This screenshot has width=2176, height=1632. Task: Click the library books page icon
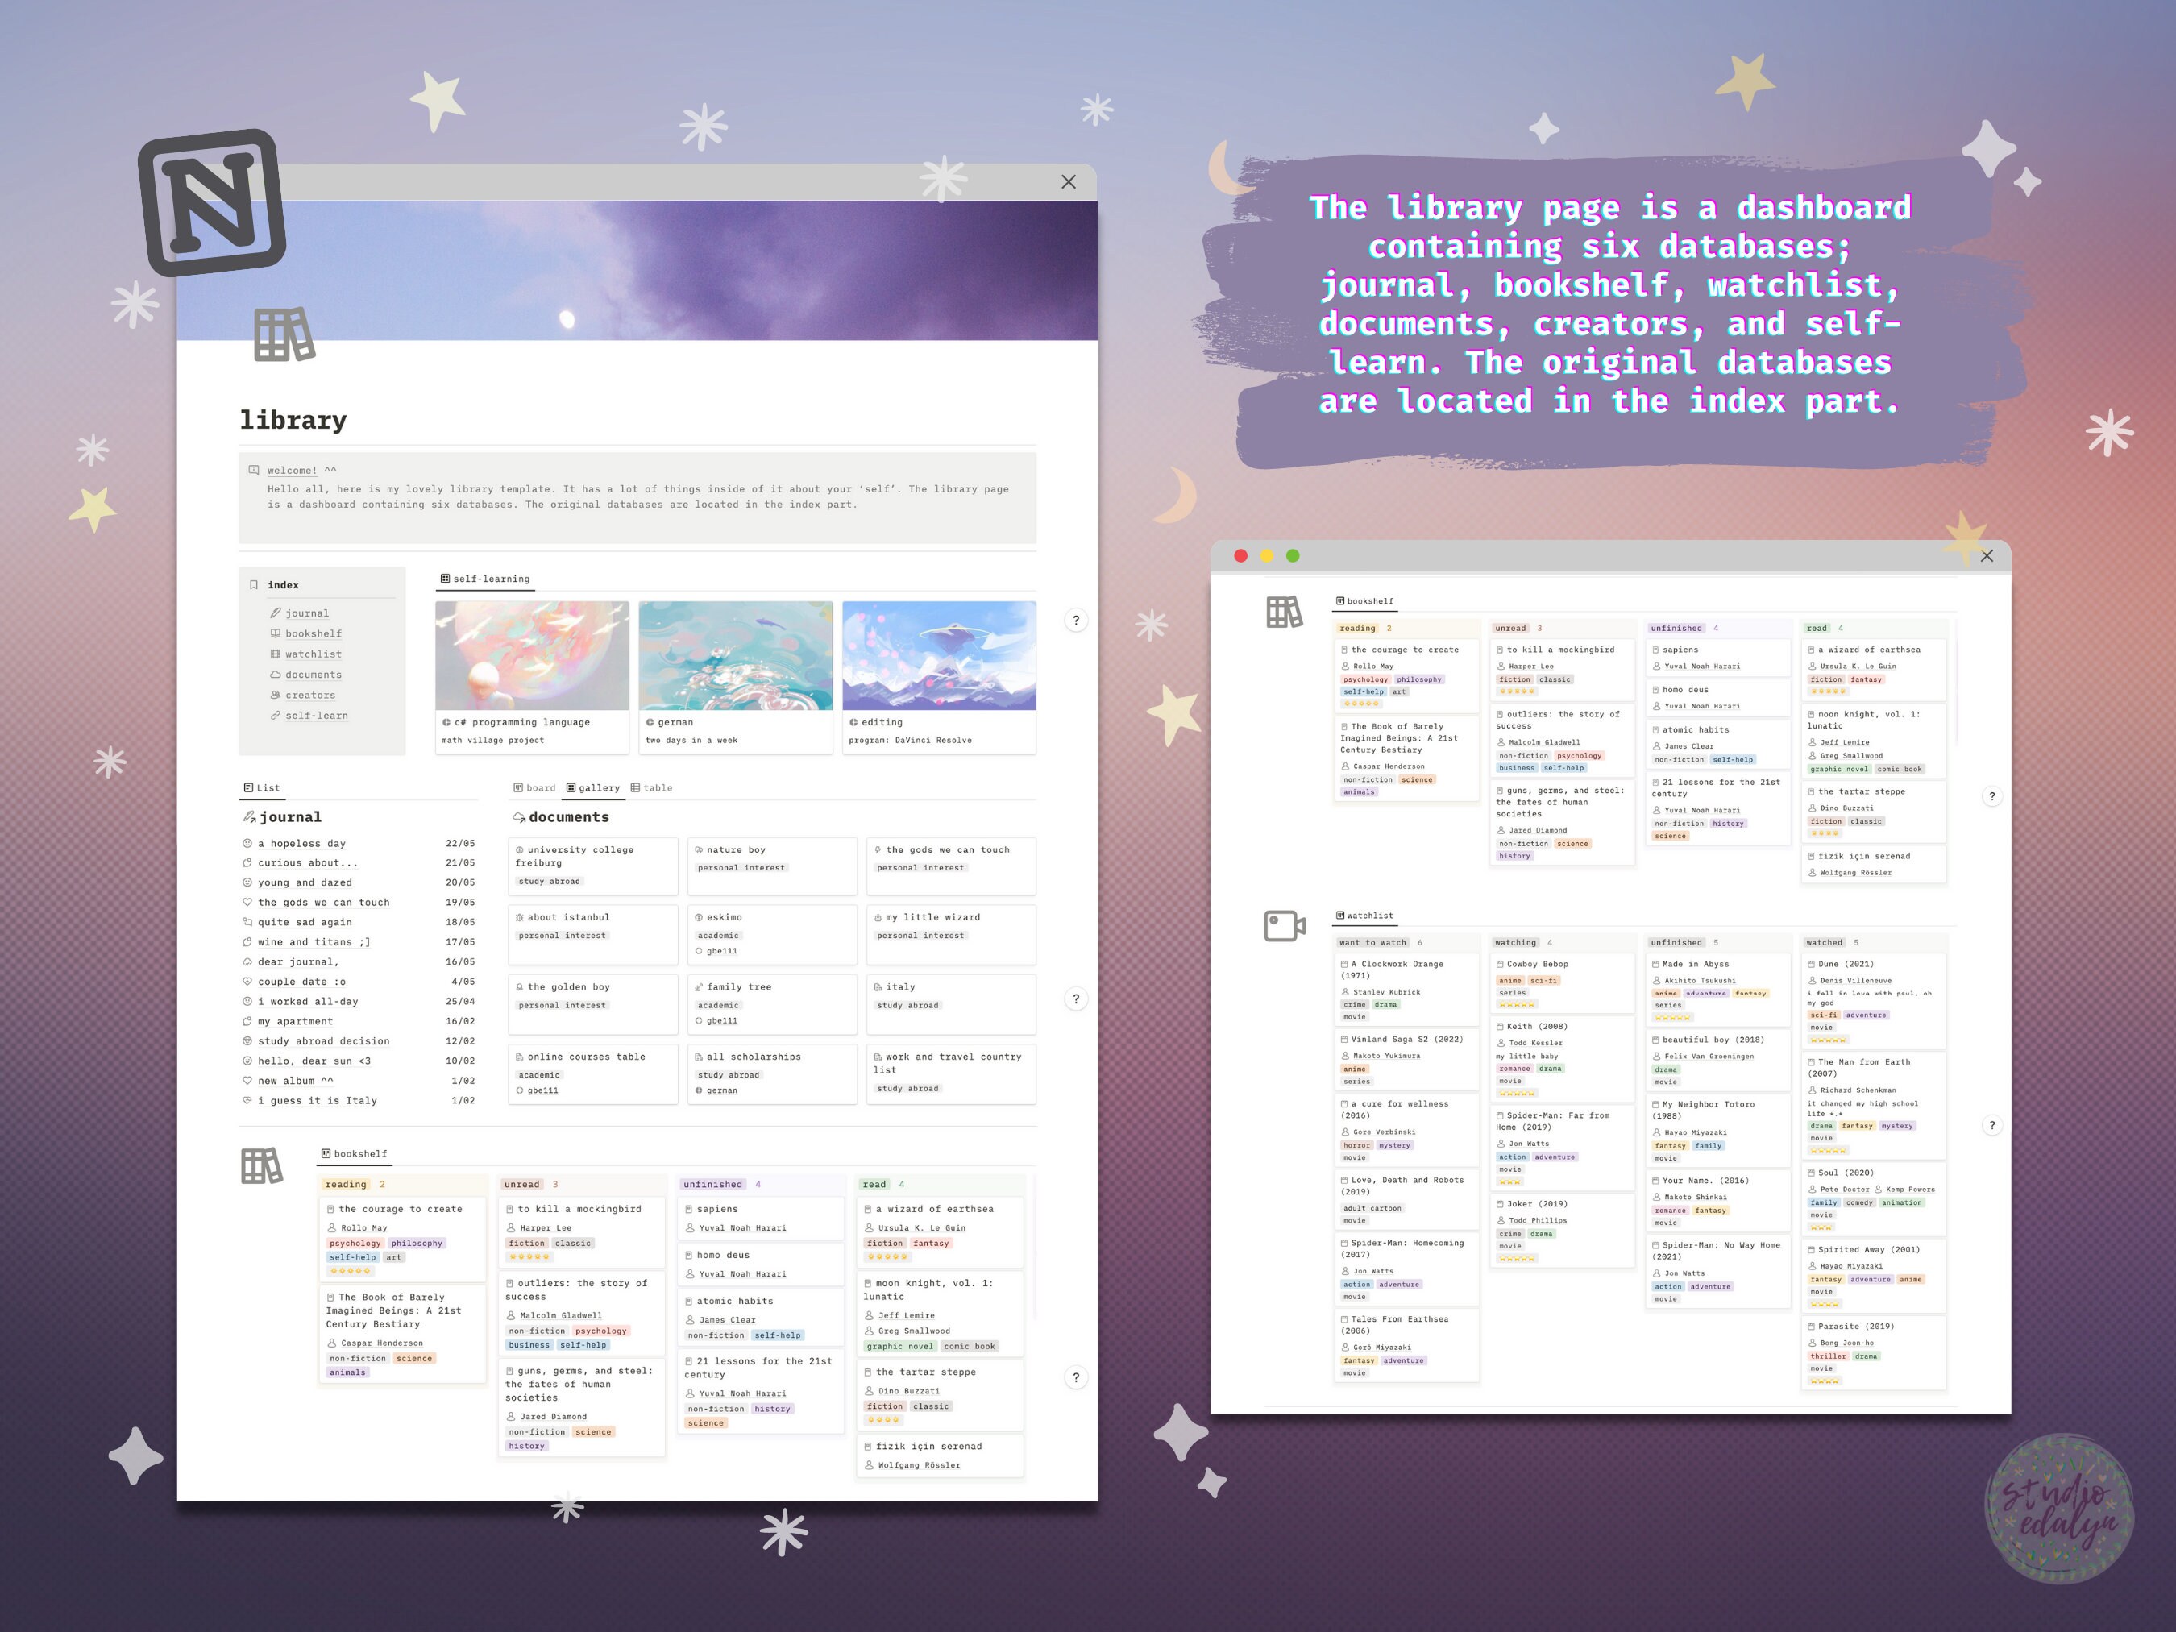click(x=284, y=334)
